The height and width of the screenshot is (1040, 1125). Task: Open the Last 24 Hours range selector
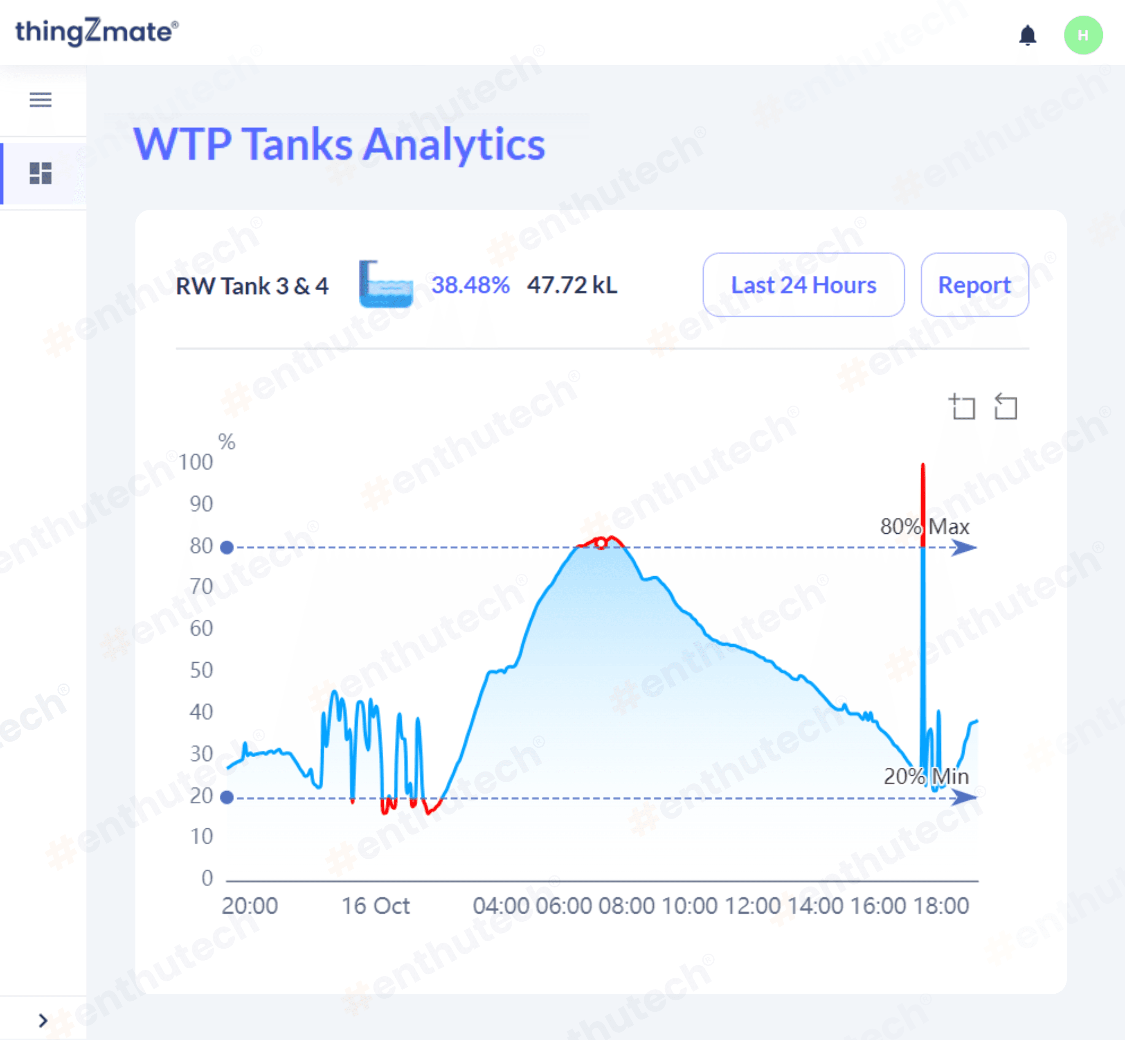click(803, 285)
